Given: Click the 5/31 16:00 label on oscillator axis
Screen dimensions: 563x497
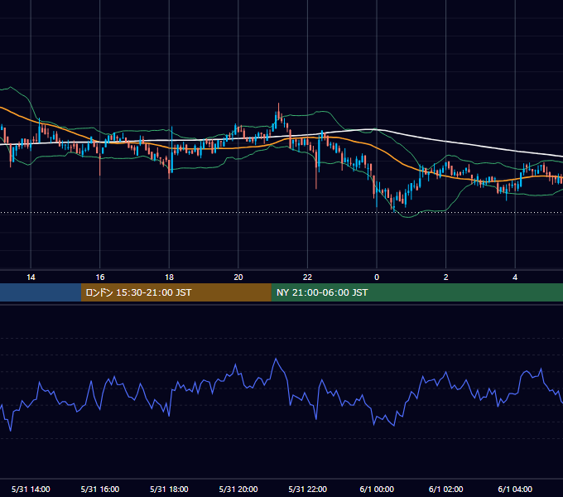Looking at the screenshot, I should (x=100, y=489).
